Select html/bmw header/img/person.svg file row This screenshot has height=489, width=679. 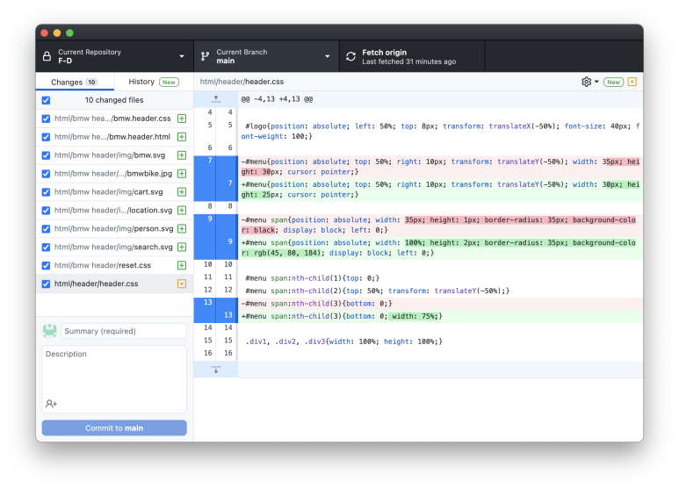115,228
